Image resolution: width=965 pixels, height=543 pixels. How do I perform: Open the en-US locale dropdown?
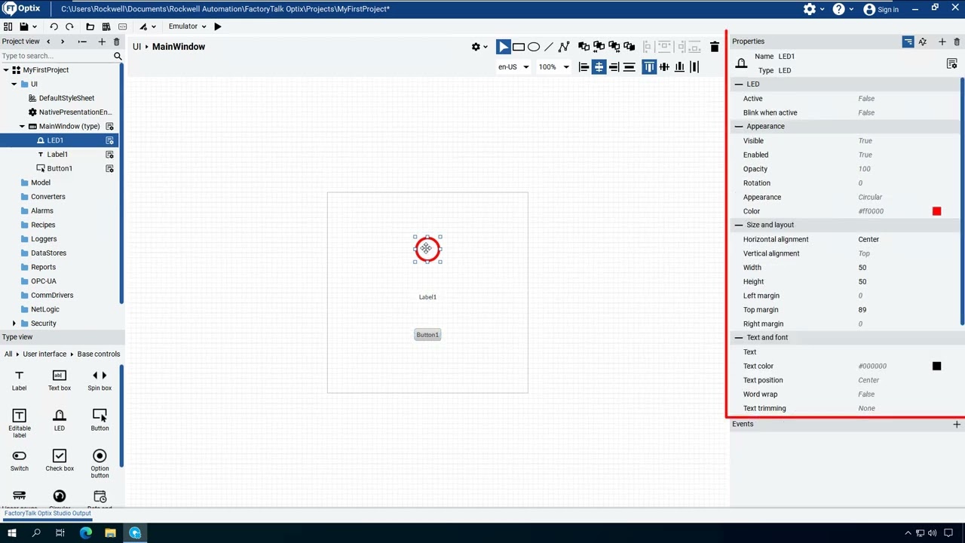pos(513,67)
